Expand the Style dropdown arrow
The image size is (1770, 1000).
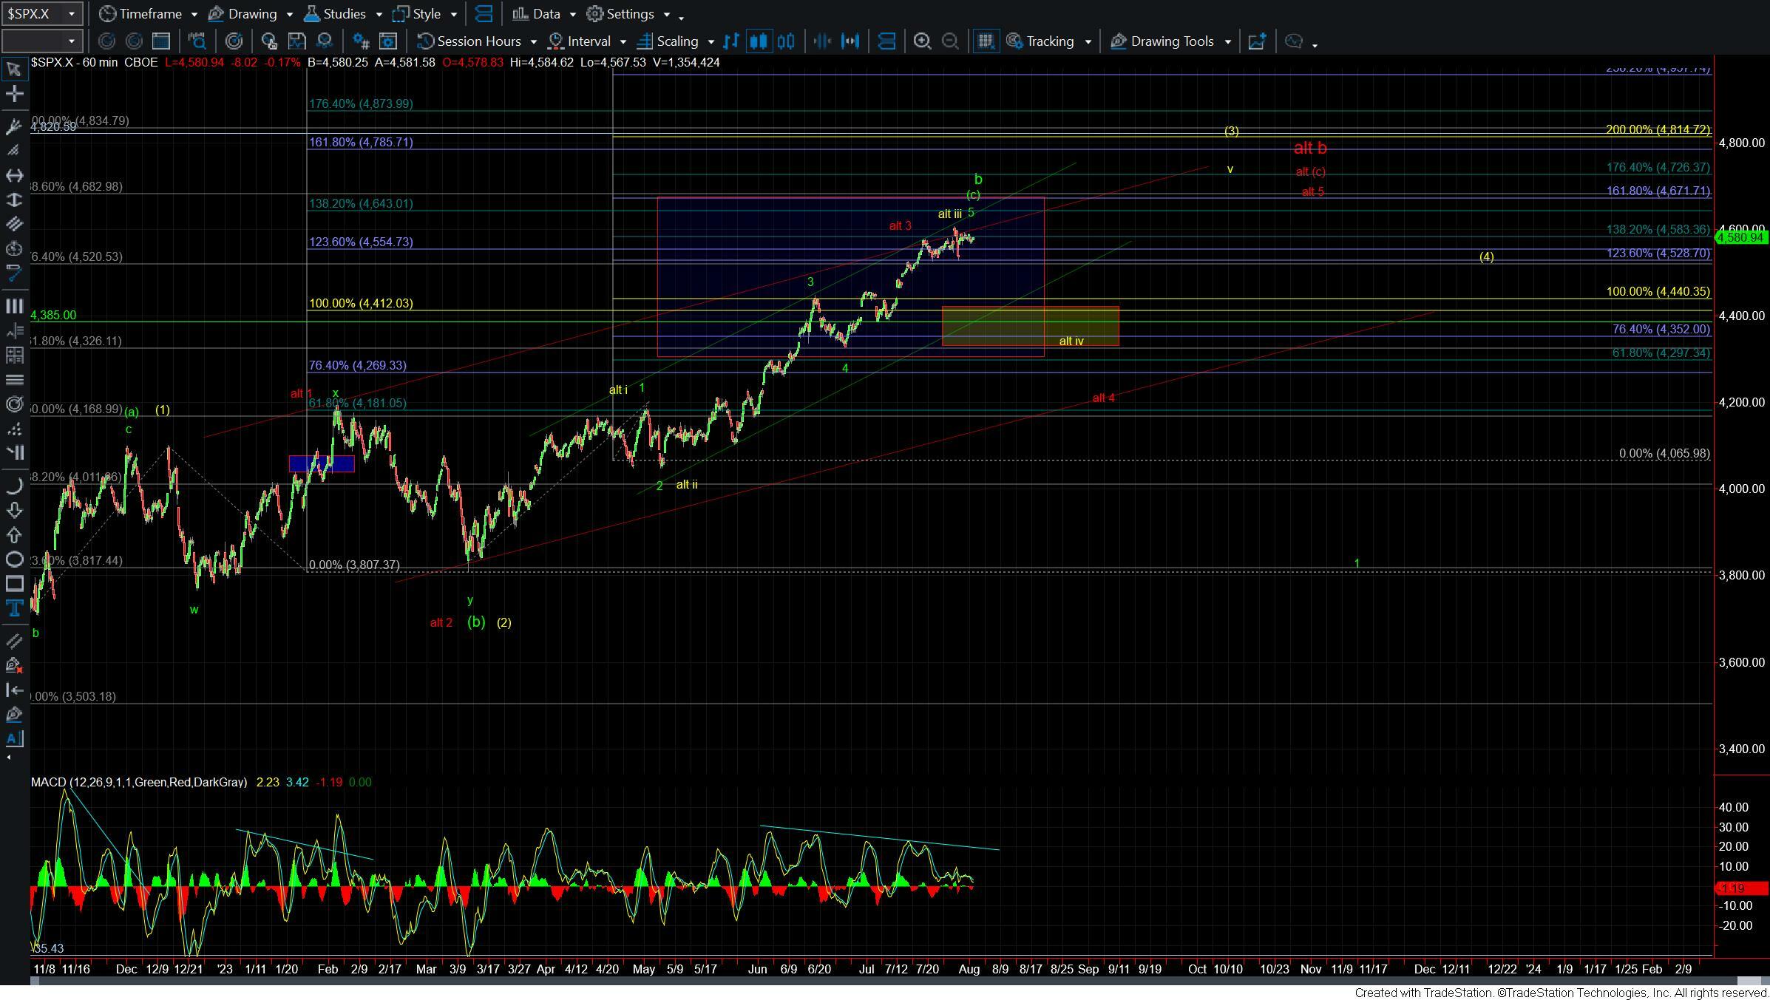pyautogui.click(x=454, y=14)
